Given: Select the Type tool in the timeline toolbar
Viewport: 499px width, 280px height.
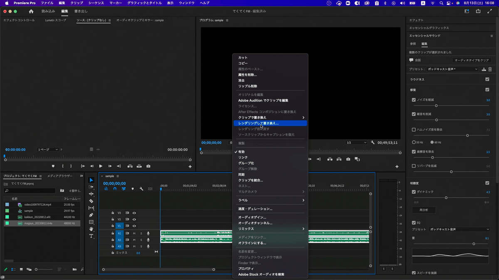Looking at the screenshot, I should [x=91, y=236].
